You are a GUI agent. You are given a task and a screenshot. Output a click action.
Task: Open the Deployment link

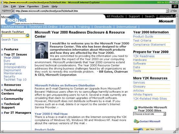point(12,70)
